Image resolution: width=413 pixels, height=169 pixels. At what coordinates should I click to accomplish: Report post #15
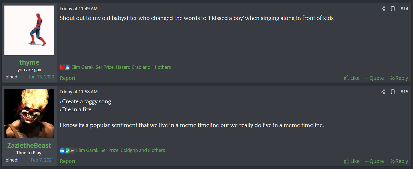(x=68, y=161)
